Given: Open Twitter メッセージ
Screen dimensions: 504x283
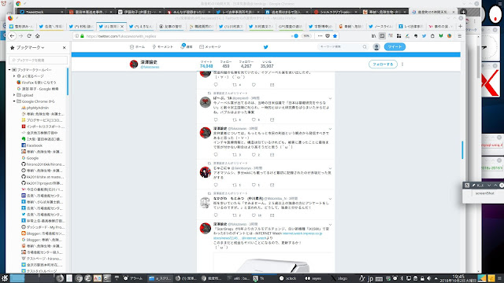Looking at the screenshot, I should pyautogui.click(x=210, y=47).
